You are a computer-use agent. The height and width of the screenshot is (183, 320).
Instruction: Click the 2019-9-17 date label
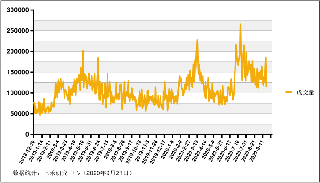pos(126,151)
